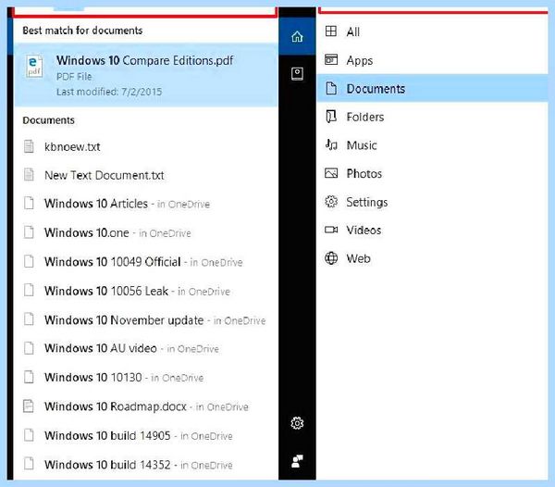Screen dimensions: 555x487
Task: Open New Text Document.txt
Action: pos(146,175)
